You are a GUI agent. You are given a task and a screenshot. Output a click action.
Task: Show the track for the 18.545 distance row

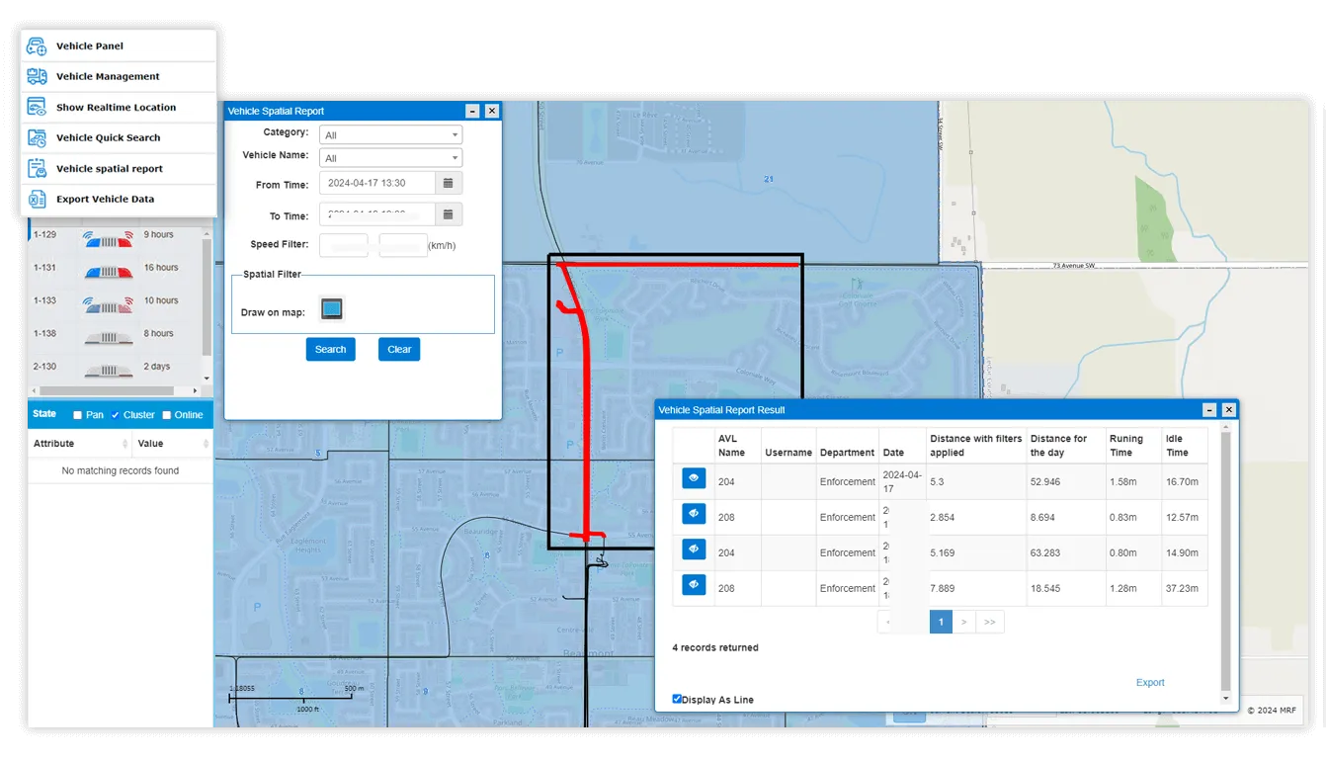694,585
